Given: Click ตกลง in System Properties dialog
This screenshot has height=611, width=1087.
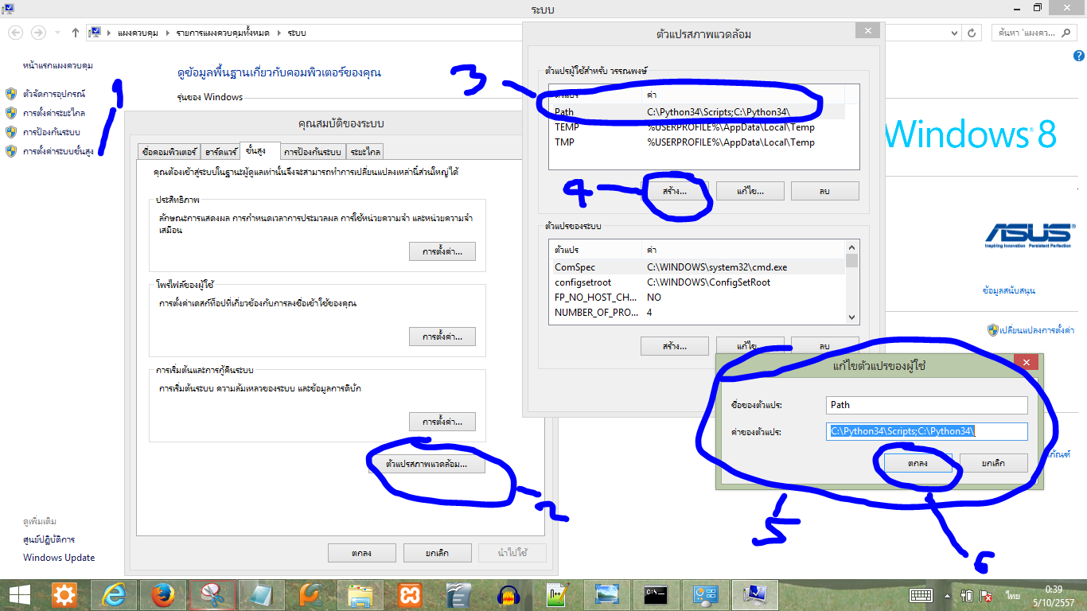Looking at the screenshot, I should coord(361,553).
